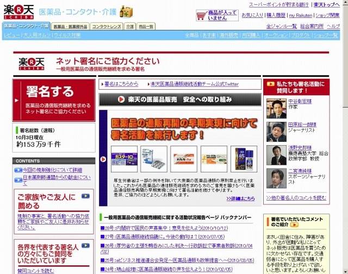Click blue arrow icon beside 今回の規制強化について詳細
This screenshot has height=274, width=348.
point(18,170)
